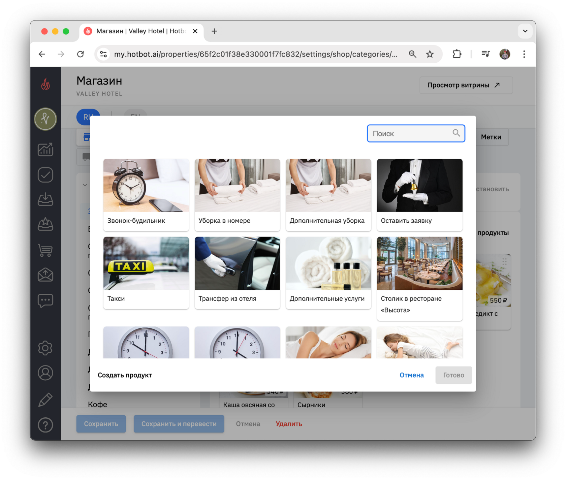
Task: Click the browser forward arrow
Action: tap(61, 54)
